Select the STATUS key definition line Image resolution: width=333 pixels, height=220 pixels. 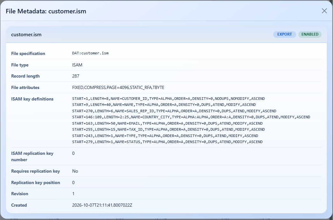pyautogui.click(x=167, y=142)
